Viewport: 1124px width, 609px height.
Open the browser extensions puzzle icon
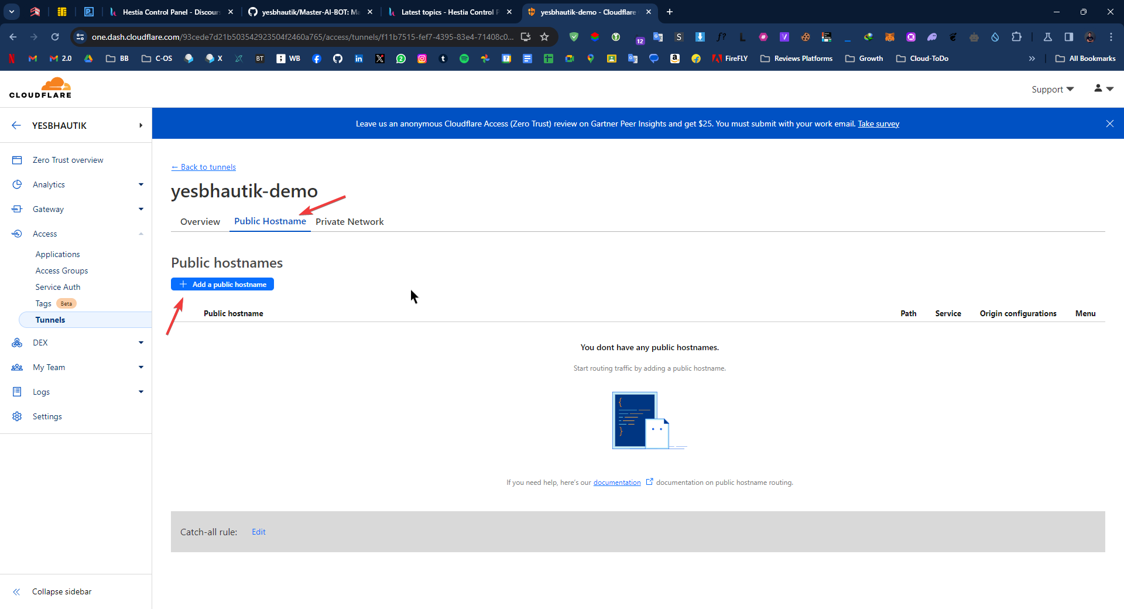tap(1017, 37)
